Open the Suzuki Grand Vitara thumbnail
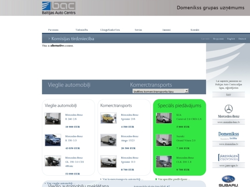 tap(164, 140)
